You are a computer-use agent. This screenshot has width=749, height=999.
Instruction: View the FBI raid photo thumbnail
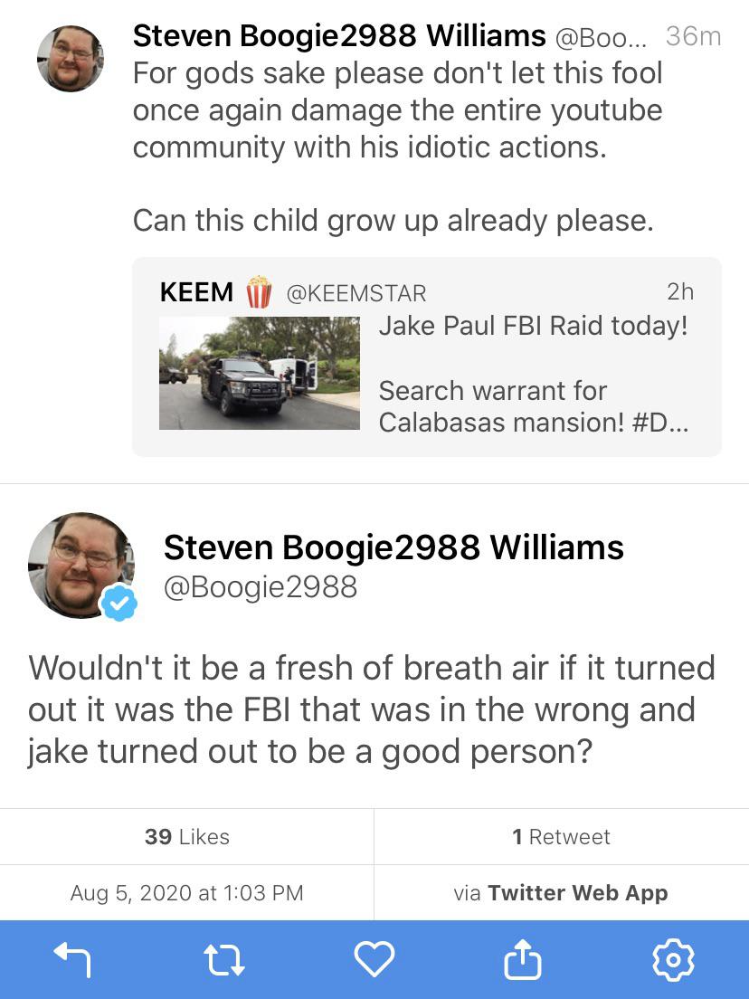260,374
